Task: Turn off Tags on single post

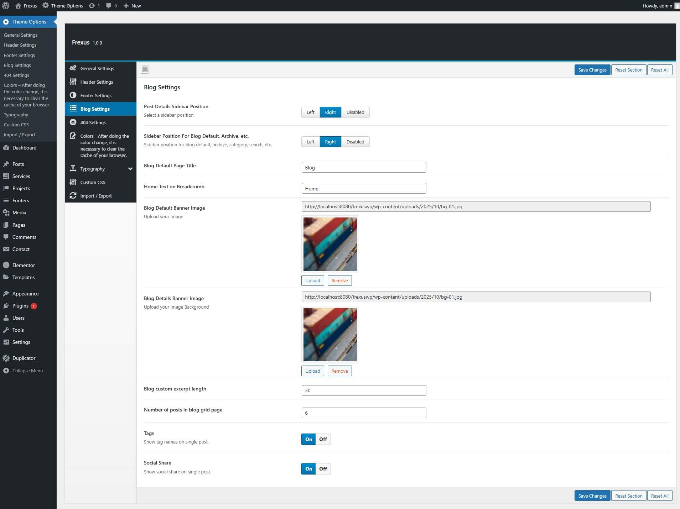Action: (323, 439)
